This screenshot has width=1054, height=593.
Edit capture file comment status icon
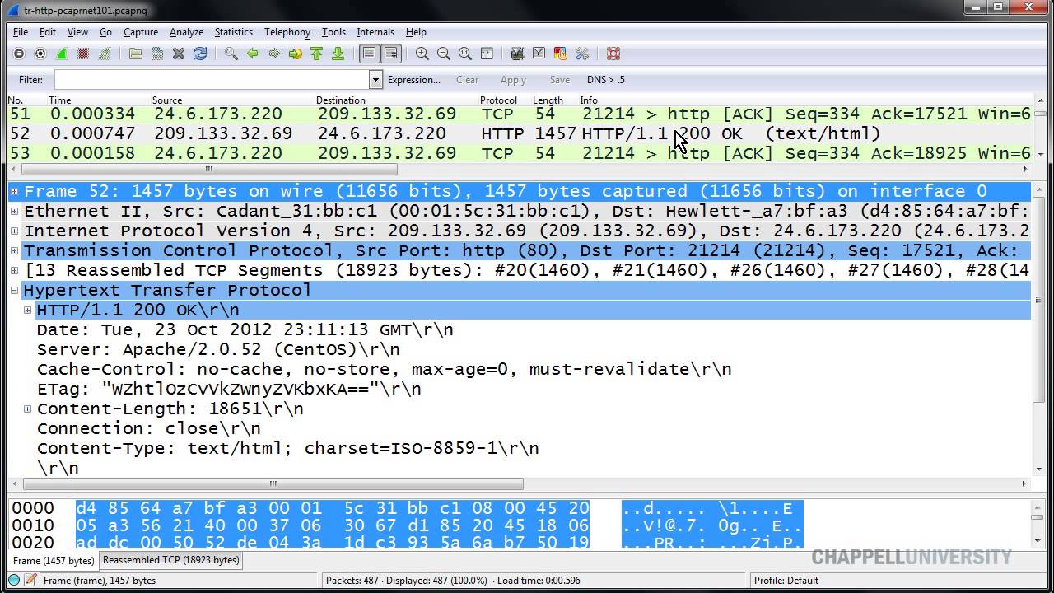point(30,580)
